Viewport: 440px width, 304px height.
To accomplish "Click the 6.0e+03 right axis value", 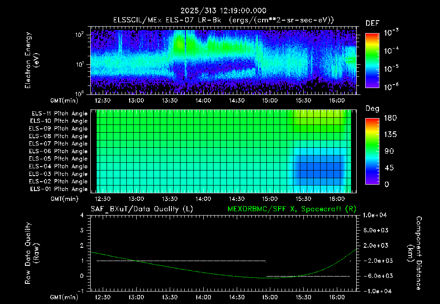I will [x=376, y=230].
